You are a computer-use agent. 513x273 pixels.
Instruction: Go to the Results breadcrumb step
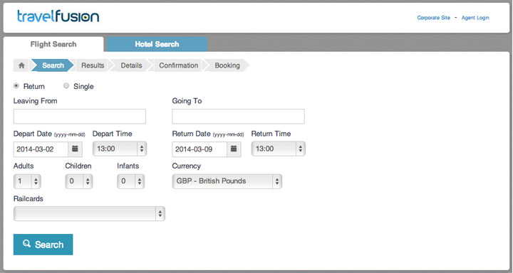[x=93, y=65]
